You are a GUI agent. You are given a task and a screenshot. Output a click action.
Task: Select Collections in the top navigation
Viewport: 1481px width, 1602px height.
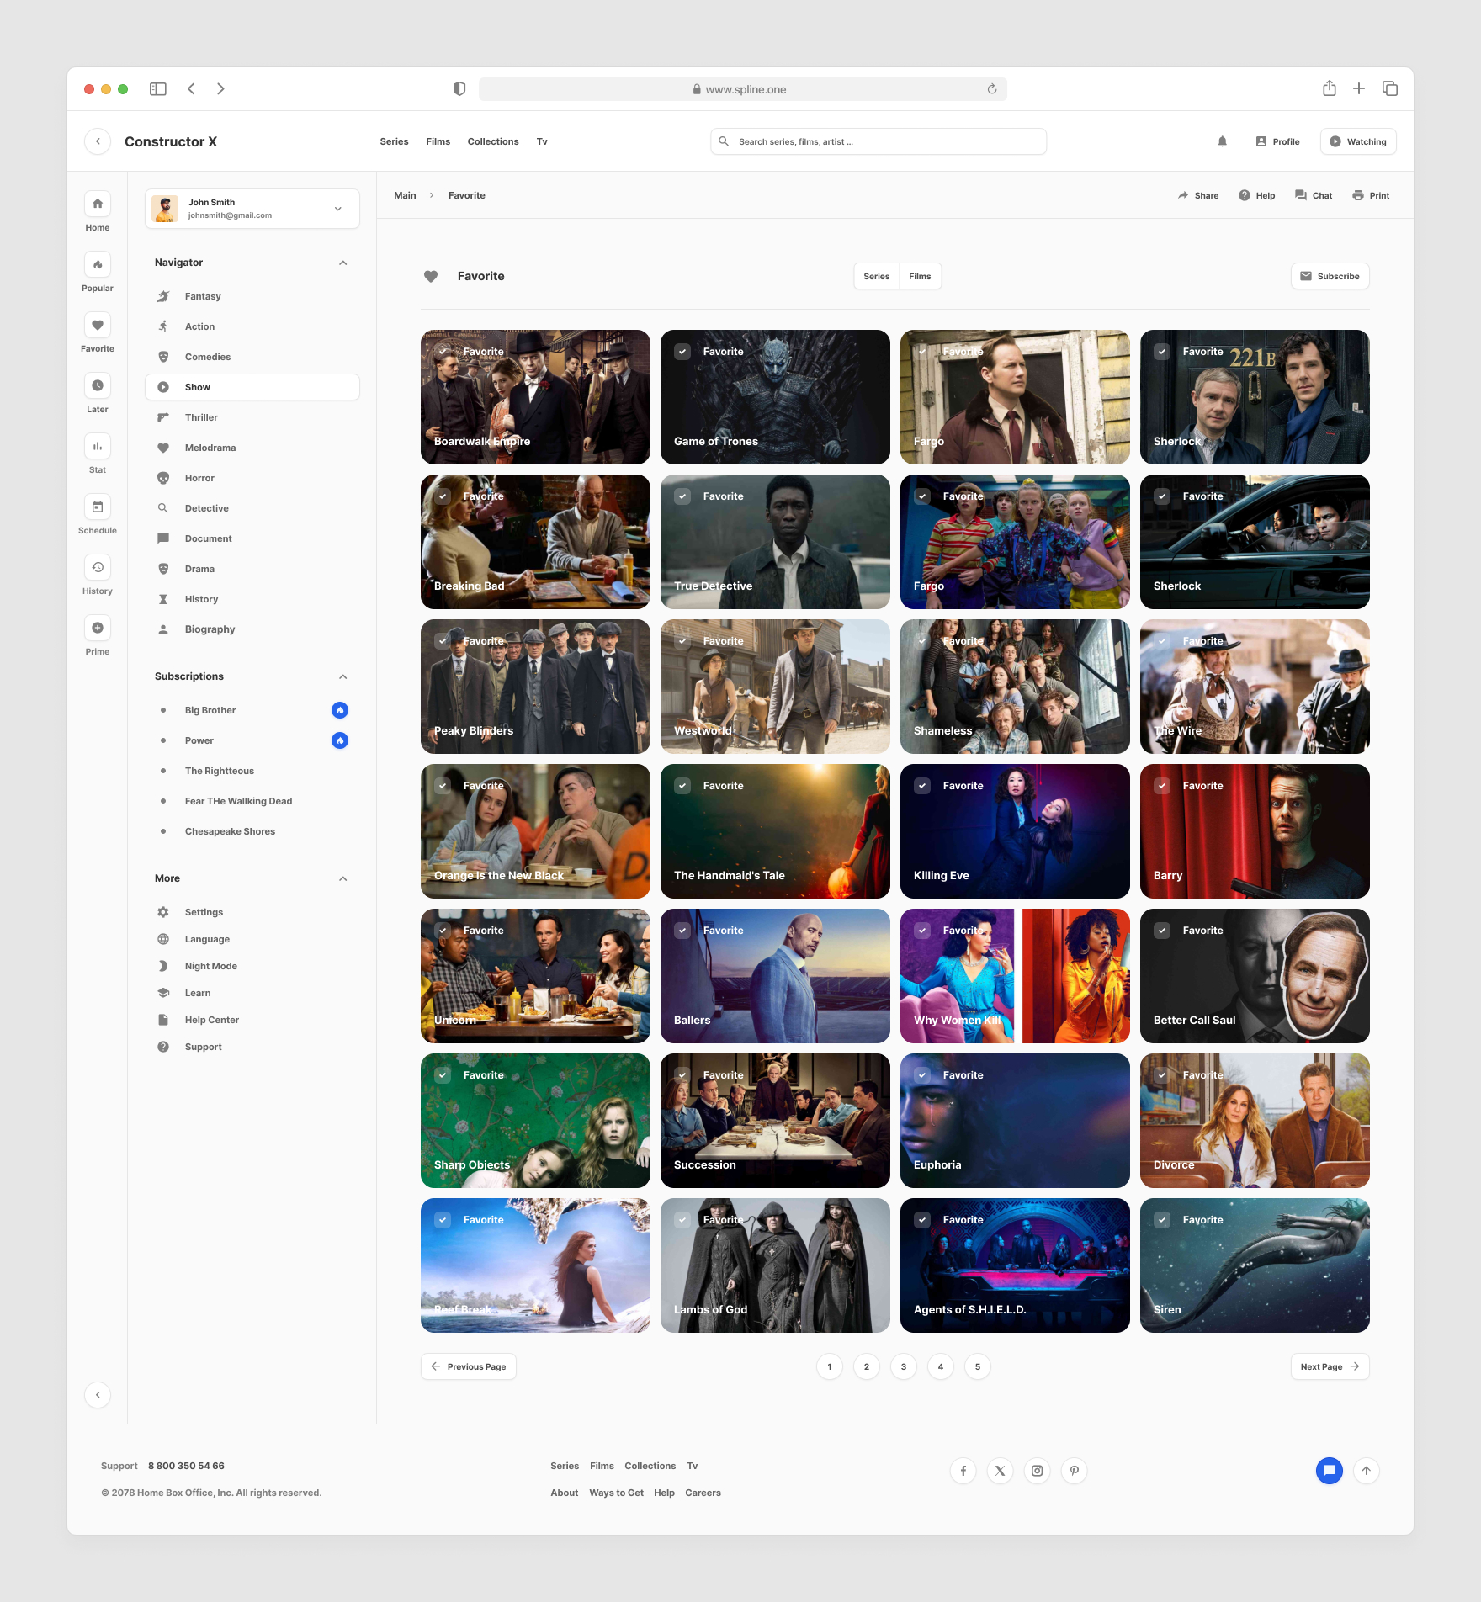pyautogui.click(x=493, y=141)
